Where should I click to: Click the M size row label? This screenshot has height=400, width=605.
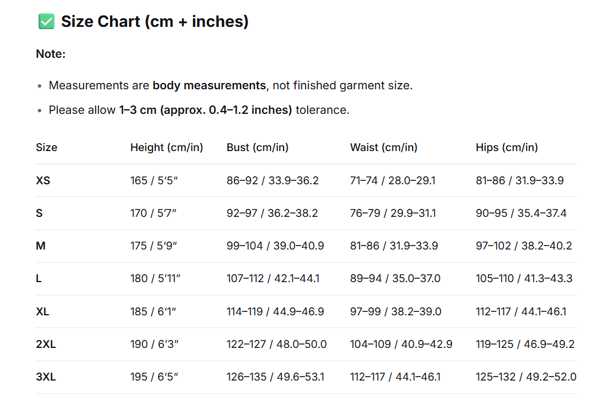pyautogui.click(x=41, y=246)
